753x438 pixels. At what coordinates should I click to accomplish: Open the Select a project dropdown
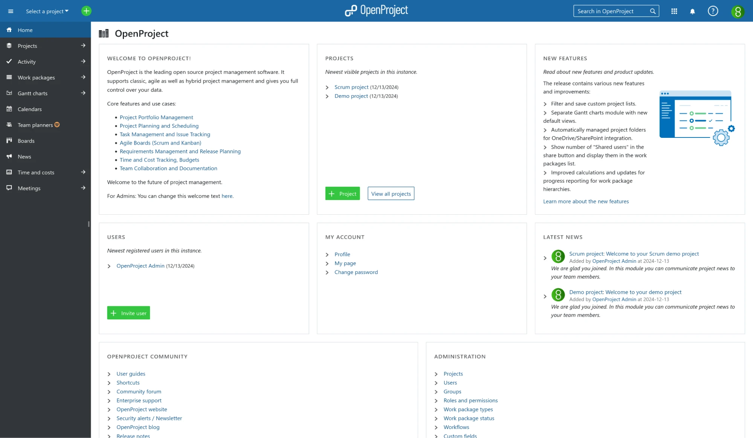[x=47, y=11]
